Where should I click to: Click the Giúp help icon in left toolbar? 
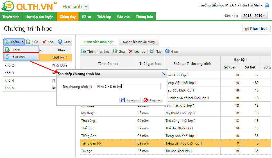[x=60, y=42]
